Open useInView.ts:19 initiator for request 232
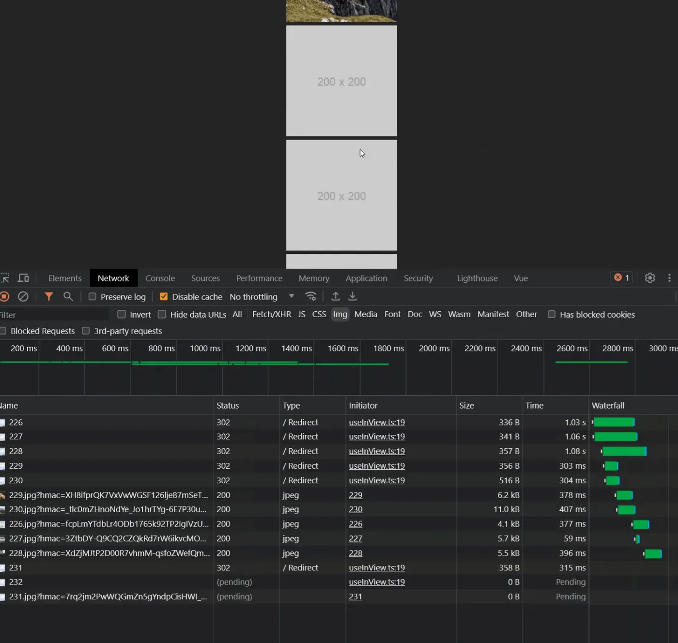The image size is (678, 643). pyautogui.click(x=377, y=582)
